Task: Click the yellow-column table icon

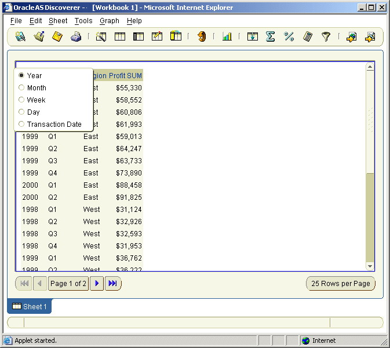Action: point(176,36)
